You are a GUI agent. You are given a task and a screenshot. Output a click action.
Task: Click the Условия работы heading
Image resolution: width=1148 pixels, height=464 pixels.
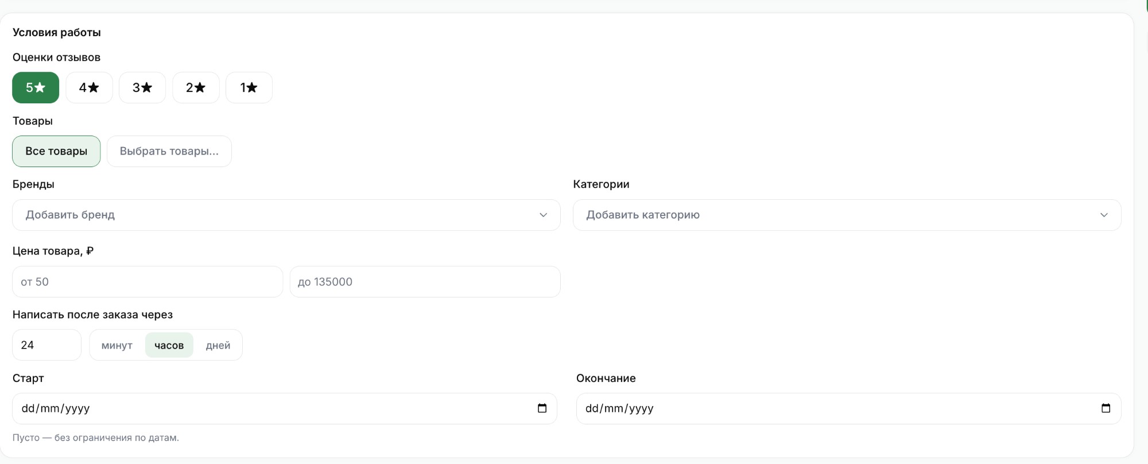(57, 32)
